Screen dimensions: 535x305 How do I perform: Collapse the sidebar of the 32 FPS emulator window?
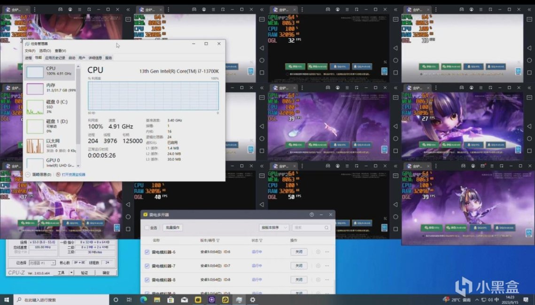point(395,9)
